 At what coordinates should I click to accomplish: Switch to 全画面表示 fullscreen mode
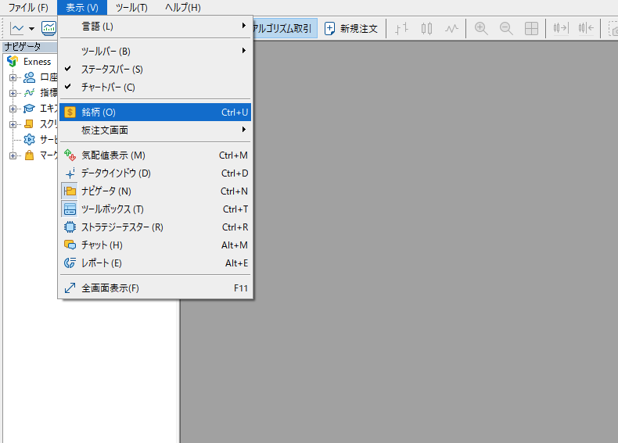pos(110,288)
